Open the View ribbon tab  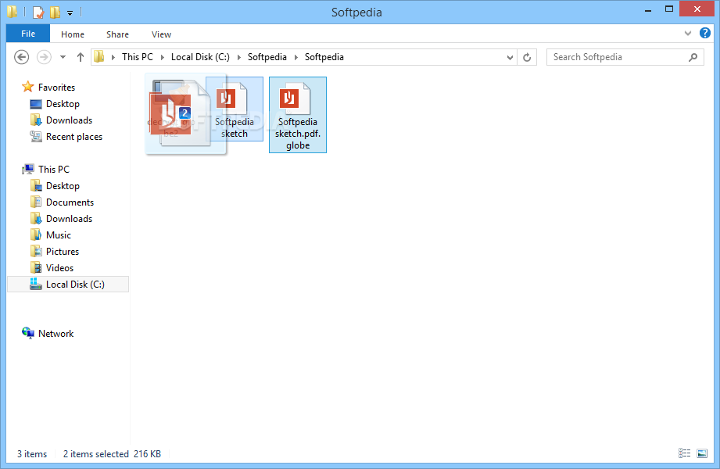pos(161,34)
